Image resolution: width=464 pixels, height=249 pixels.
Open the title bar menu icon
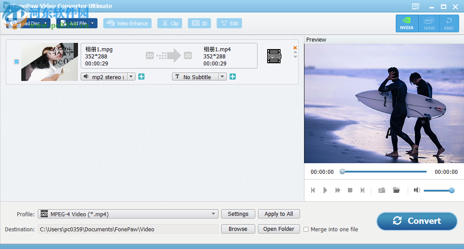(x=416, y=7)
